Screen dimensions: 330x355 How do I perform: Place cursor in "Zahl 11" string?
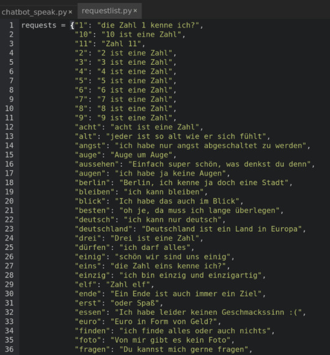pyautogui.click(x=122, y=44)
